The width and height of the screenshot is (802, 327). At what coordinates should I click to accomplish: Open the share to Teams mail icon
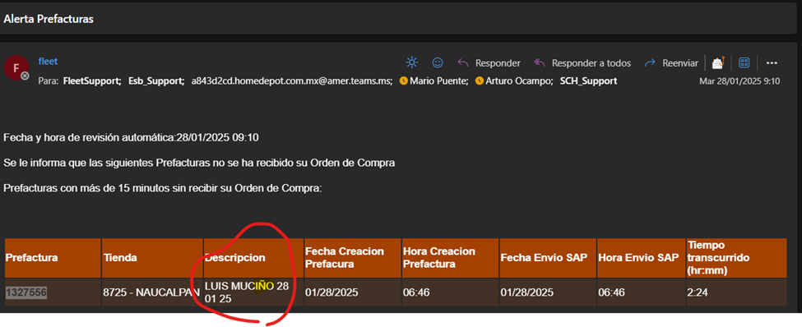click(x=719, y=62)
